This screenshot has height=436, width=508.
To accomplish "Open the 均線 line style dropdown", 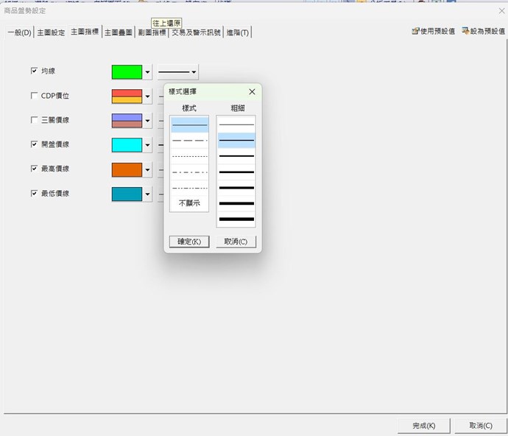I will 177,72.
